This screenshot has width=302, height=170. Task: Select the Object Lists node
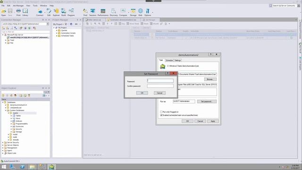11,153
